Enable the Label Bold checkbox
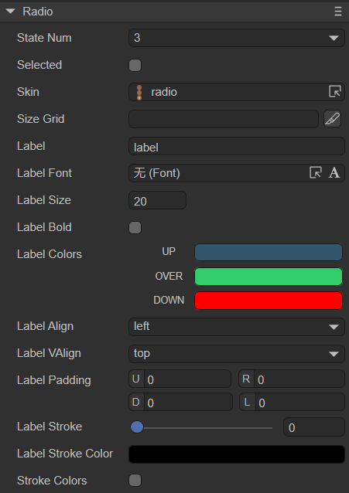Viewport: 349px width, 493px height. point(135,228)
